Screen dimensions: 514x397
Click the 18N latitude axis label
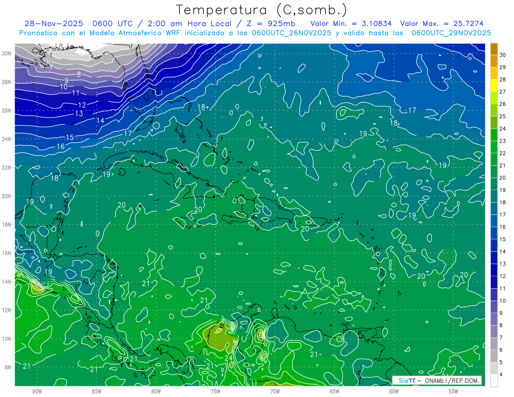pyautogui.click(x=6, y=224)
